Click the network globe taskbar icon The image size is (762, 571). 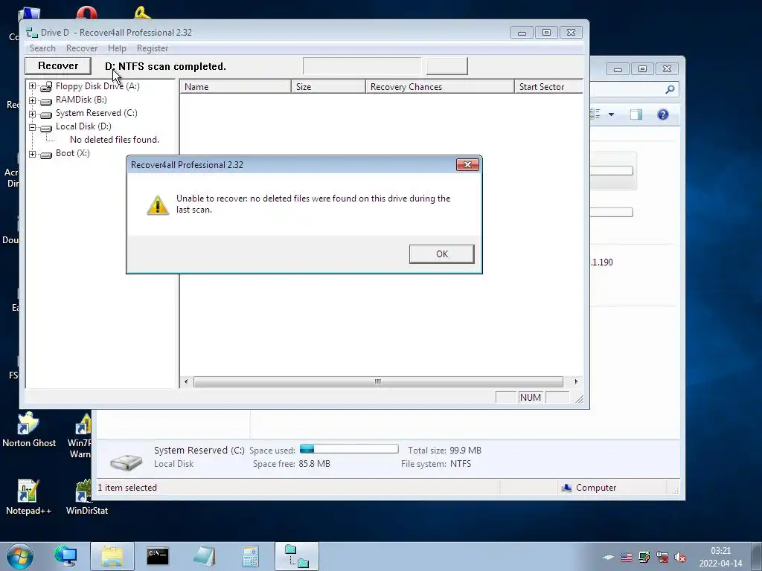(x=65, y=556)
